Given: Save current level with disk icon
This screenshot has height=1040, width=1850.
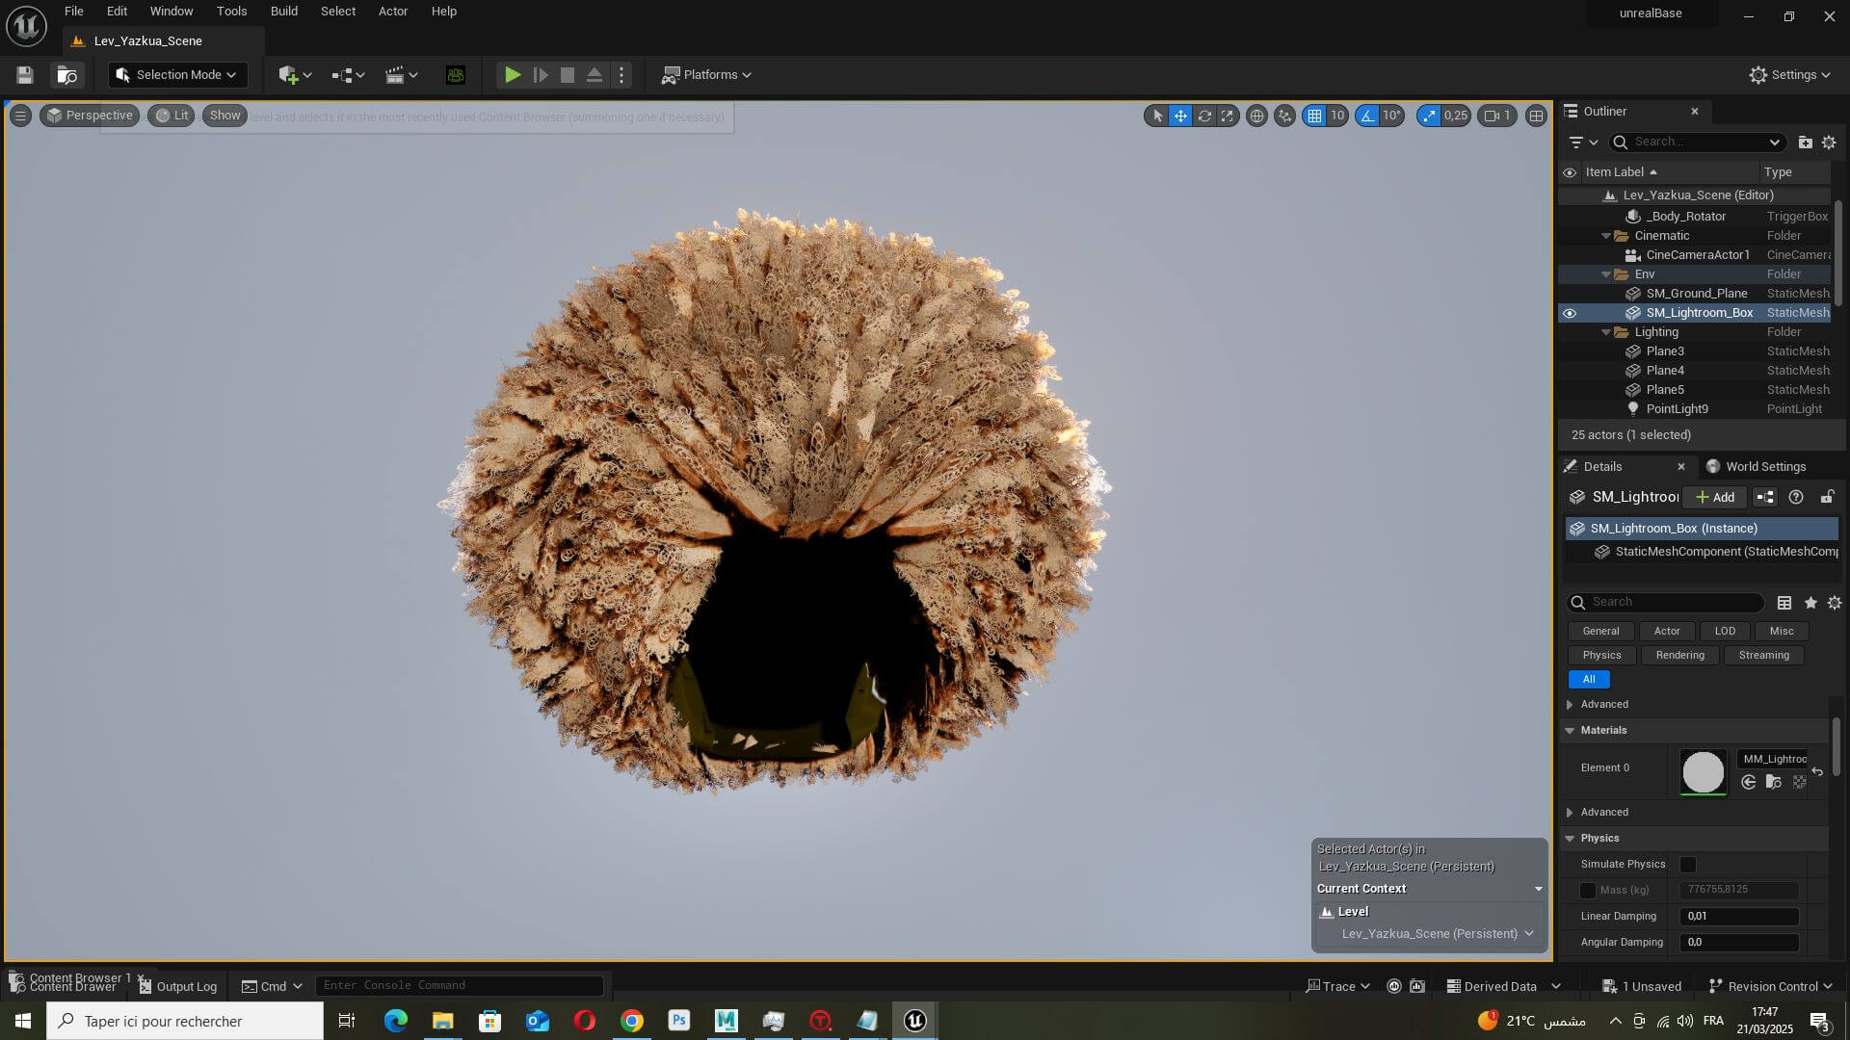Looking at the screenshot, I should [25, 75].
